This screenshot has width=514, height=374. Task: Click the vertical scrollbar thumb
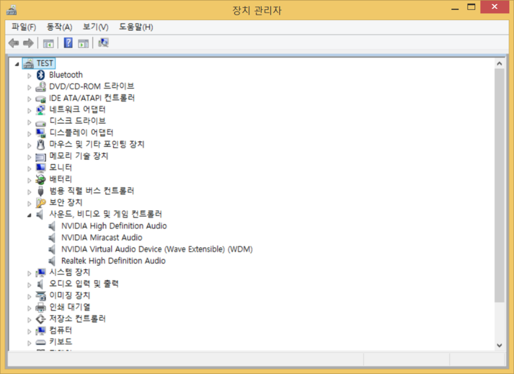499,186
